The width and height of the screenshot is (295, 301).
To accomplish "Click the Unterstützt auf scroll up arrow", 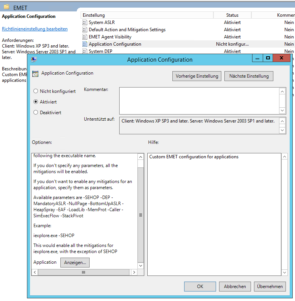I will pos(282,121).
